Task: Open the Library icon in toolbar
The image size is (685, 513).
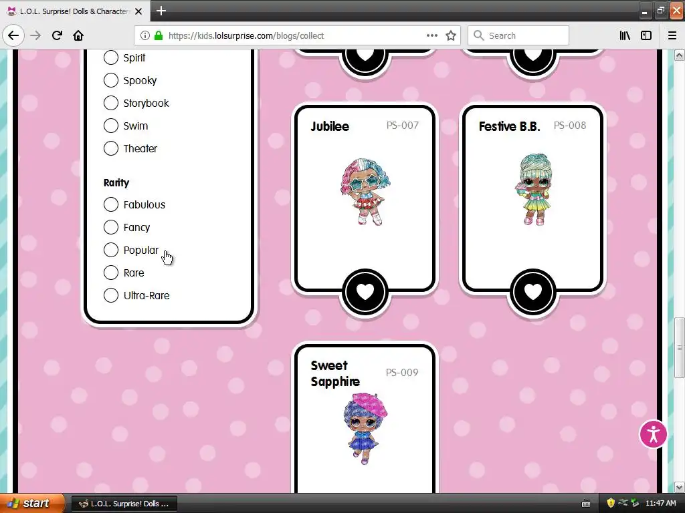Action: click(625, 36)
